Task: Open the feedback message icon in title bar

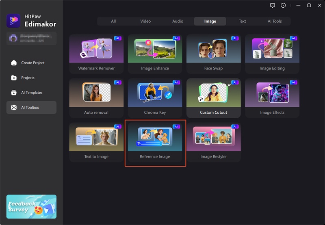Action: click(x=272, y=5)
